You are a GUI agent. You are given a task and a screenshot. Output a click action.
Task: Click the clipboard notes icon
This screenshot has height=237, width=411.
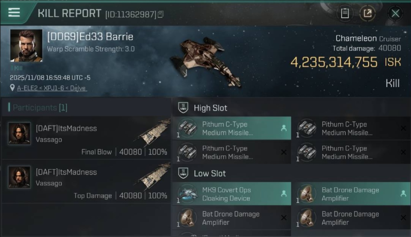345,13
